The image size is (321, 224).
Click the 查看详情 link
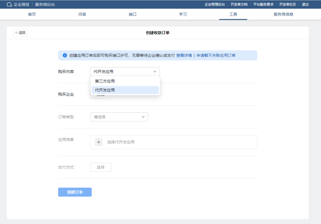pyautogui.click(x=184, y=55)
